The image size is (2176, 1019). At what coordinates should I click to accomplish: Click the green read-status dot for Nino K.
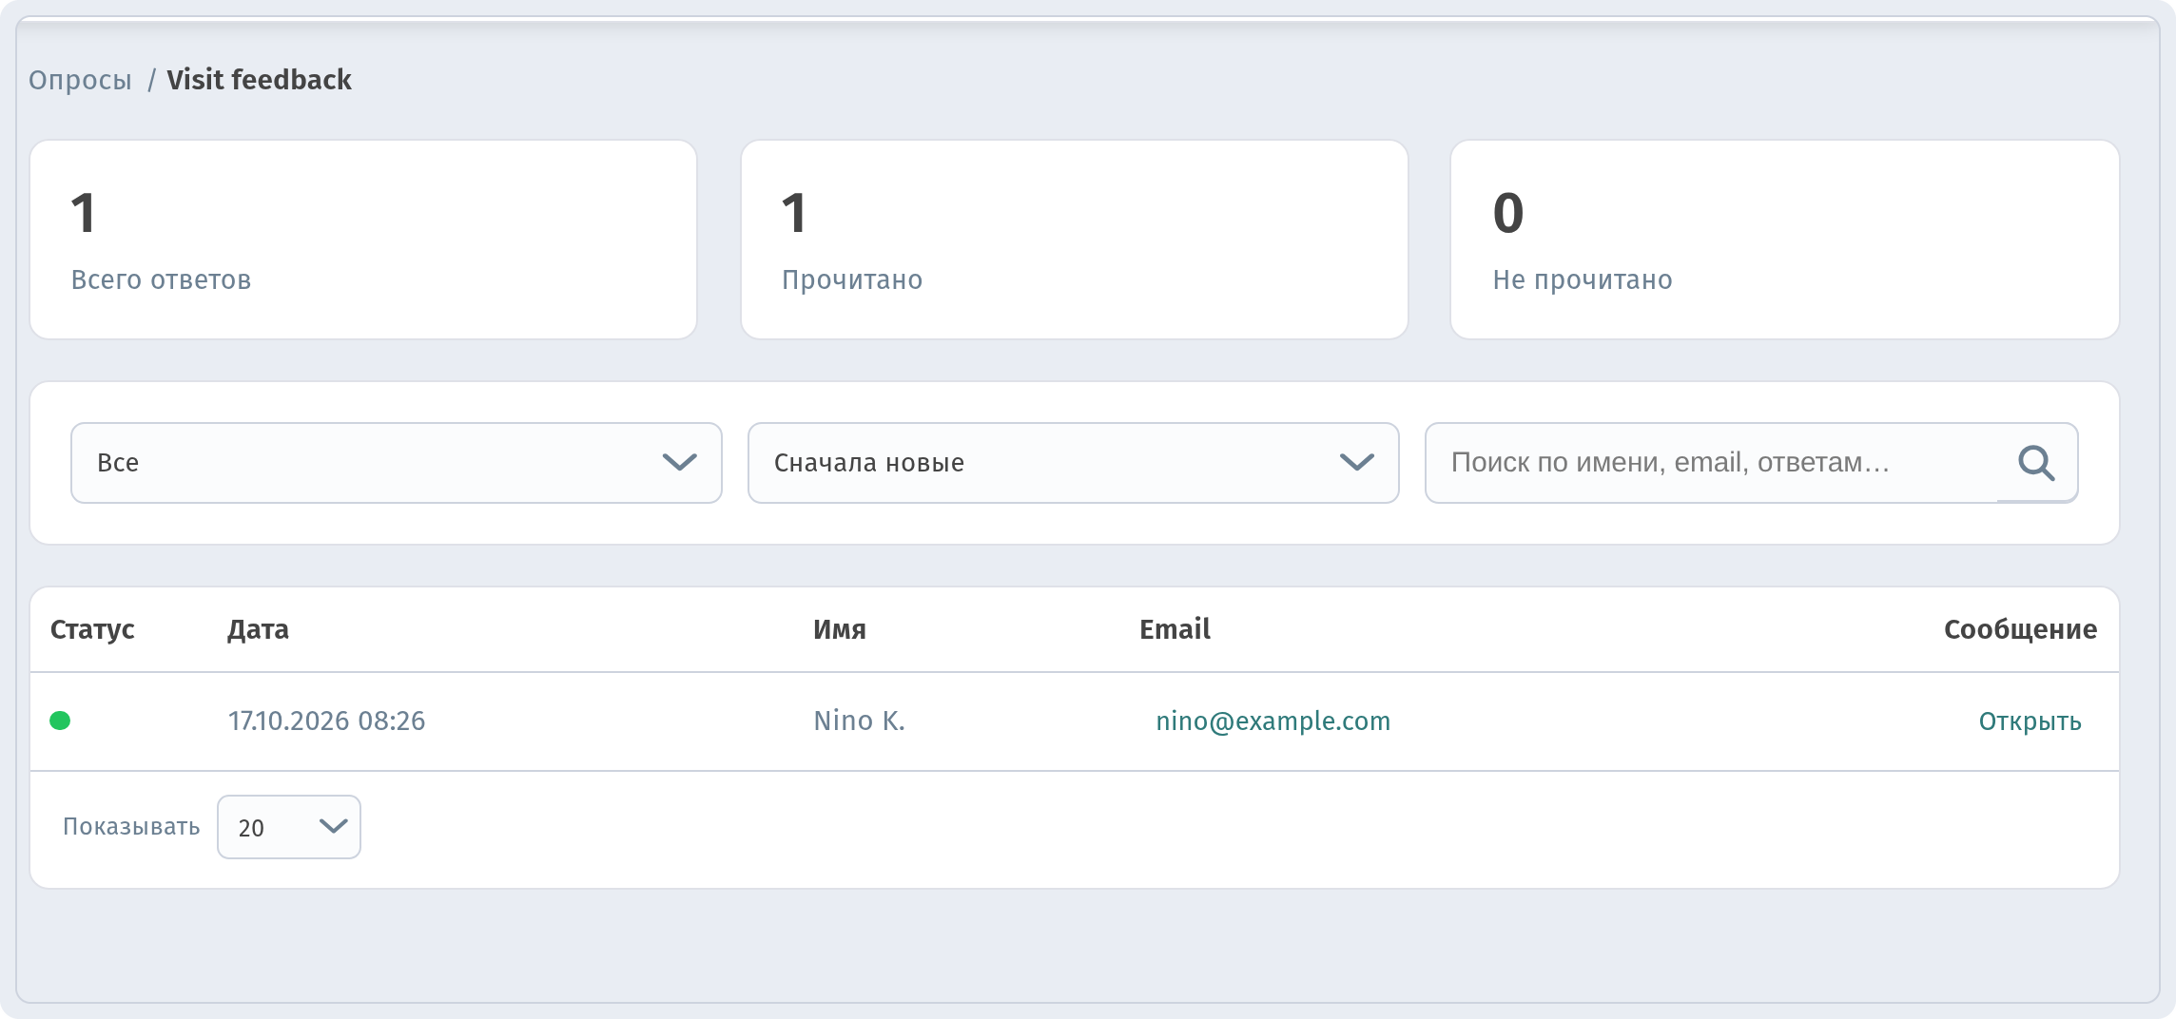coord(60,721)
